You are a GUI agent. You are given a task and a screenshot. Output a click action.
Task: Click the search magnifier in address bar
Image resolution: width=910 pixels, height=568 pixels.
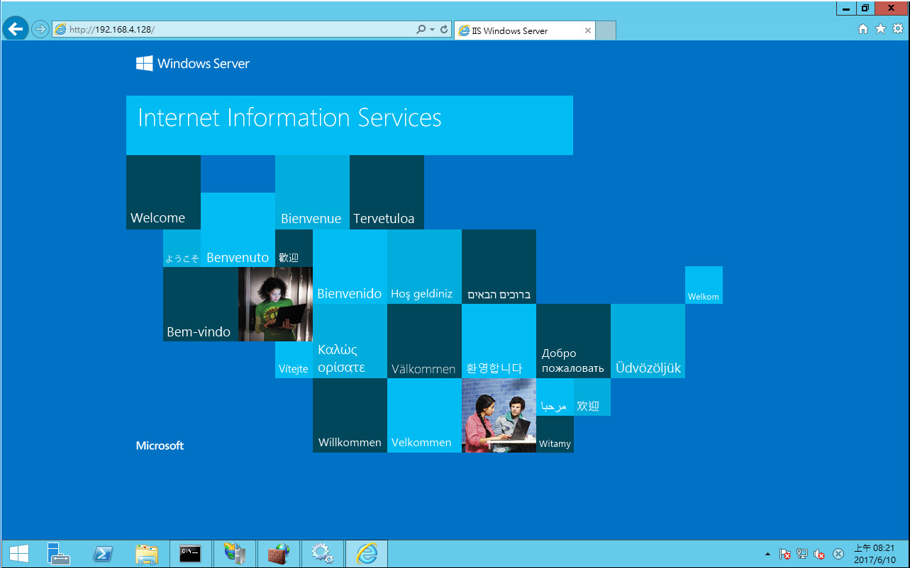point(421,29)
